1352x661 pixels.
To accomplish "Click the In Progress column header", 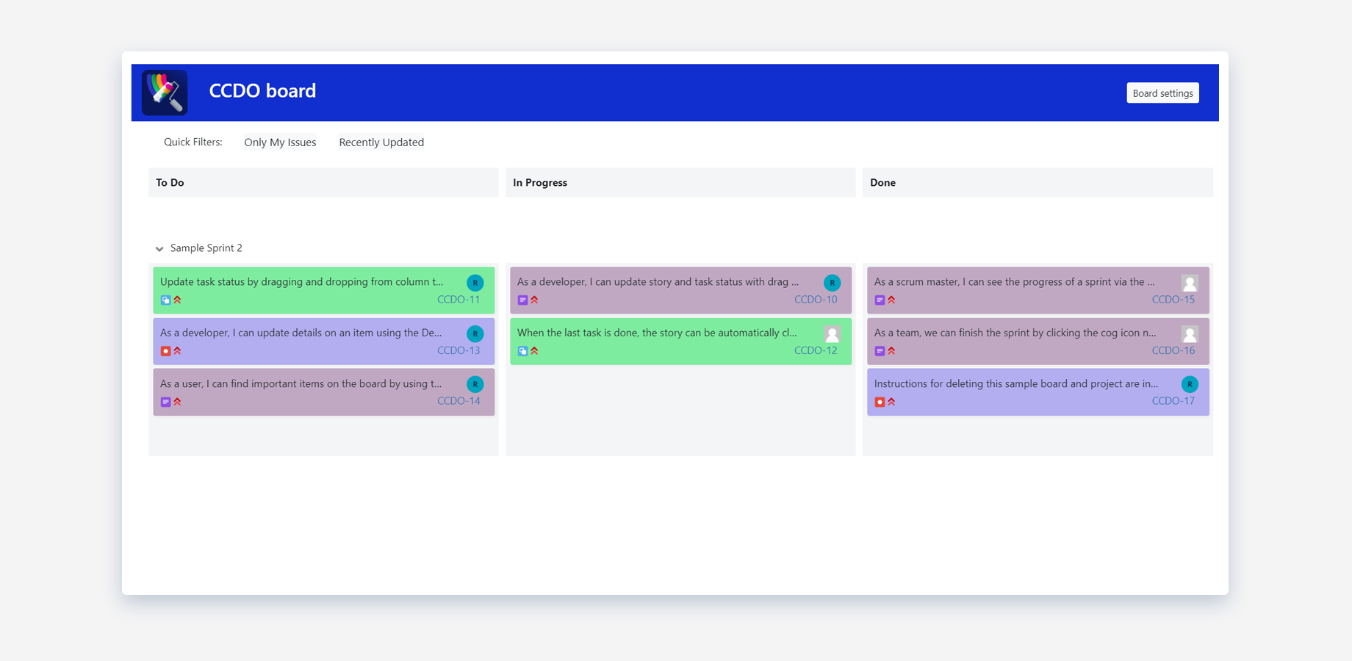I will tap(540, 183).
